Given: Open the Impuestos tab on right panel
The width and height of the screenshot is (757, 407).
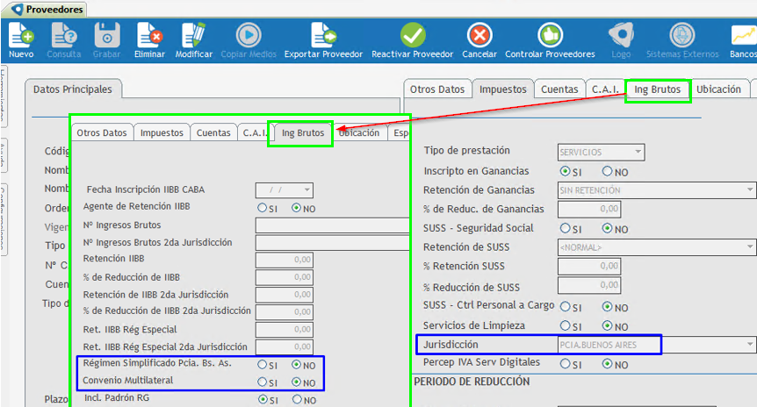Looking at the screenshot, I should pos(503,89).
